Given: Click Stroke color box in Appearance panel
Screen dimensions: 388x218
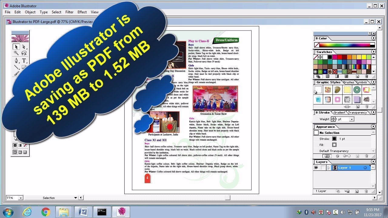Looking at the screenshot, I should coord(334,139).
